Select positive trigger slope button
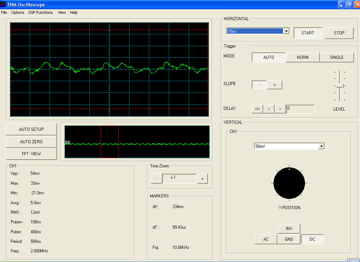 pos(275,85)
